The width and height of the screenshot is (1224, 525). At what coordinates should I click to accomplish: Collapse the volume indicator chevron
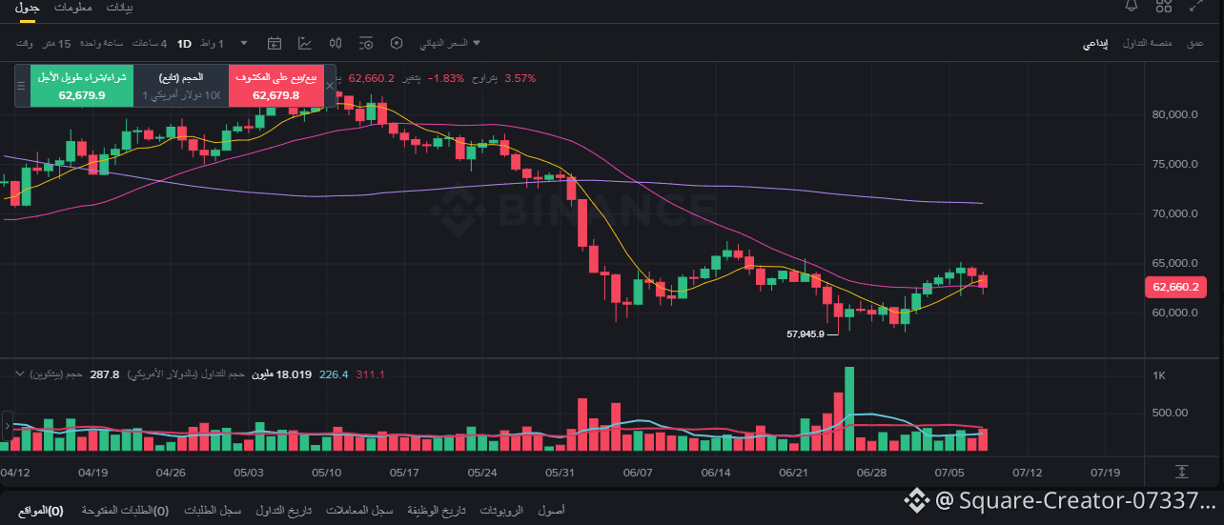click(20, 374)
